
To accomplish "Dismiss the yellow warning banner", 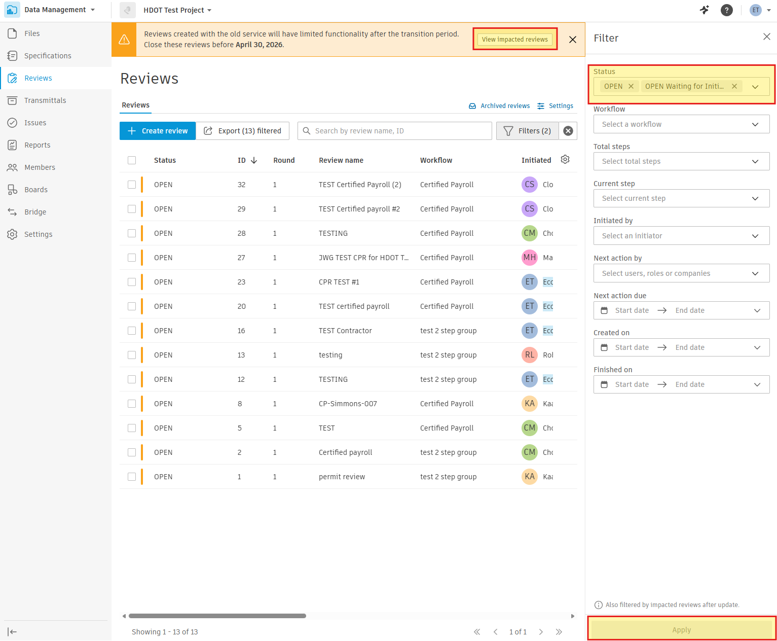I will pyautogui.click(x=572, y=40).
